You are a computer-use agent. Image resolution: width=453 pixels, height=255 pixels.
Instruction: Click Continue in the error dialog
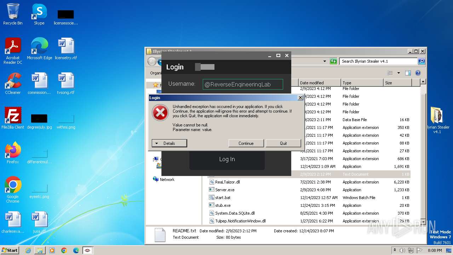pyautogui.click(x=246, y=143)
